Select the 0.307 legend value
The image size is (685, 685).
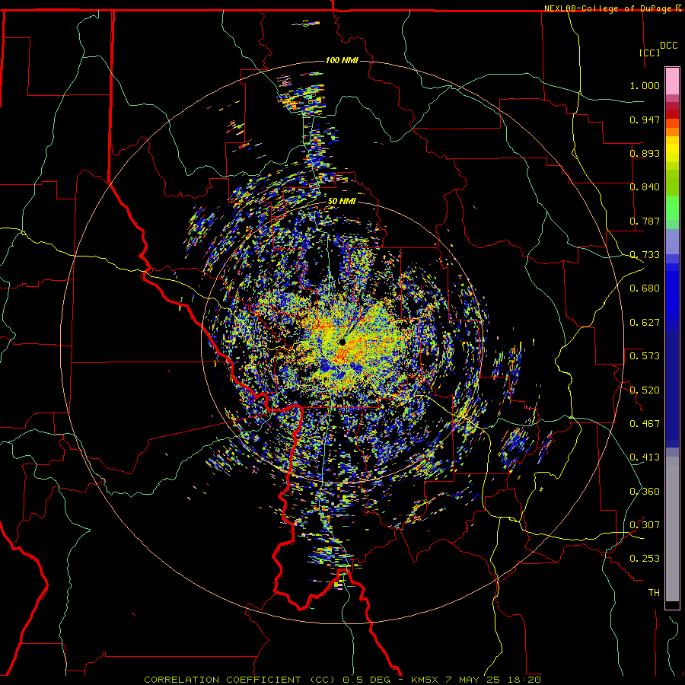[645, 525]
